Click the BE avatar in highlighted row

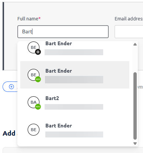(x=34, y=75)
